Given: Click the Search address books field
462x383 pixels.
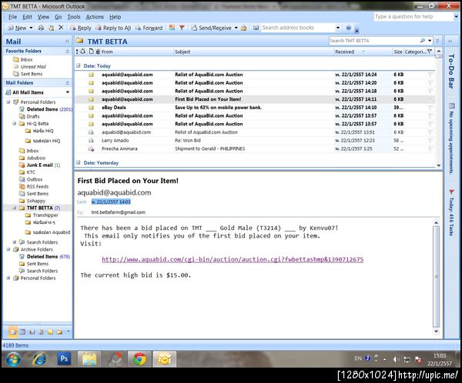Looking at the screenshot, I should coord(297,28).
